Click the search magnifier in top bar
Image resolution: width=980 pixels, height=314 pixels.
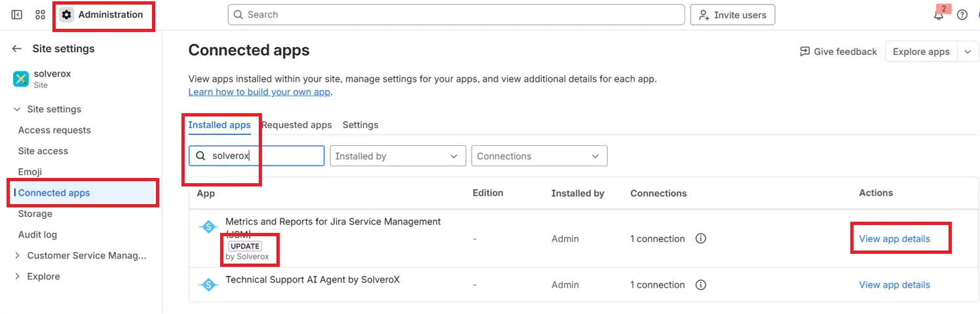pos(238,14)
